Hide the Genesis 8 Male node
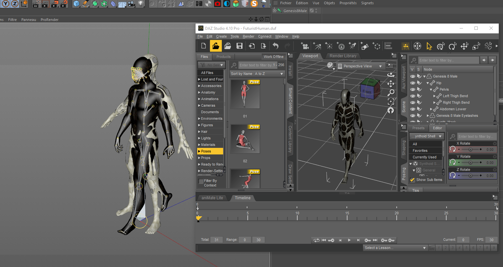This screenshot has height=267, width=503. coord(413,76)
